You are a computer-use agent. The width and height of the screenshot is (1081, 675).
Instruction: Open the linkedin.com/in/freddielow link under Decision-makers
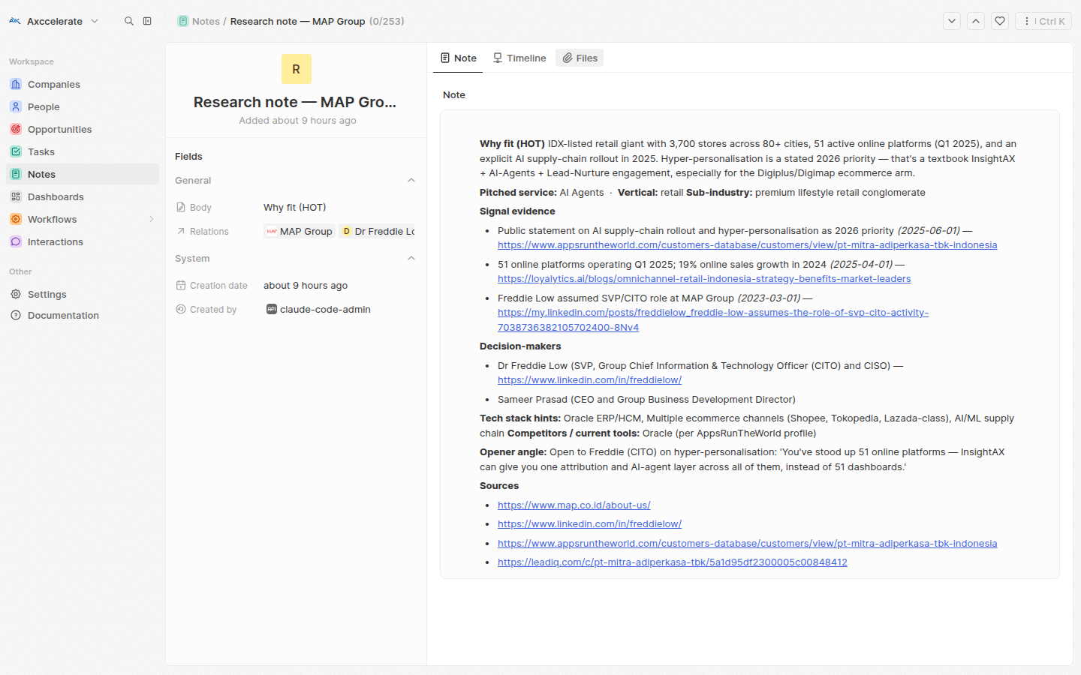pos(589,380)
